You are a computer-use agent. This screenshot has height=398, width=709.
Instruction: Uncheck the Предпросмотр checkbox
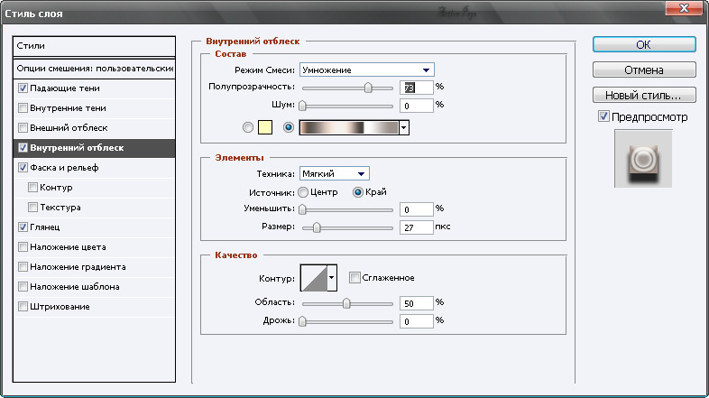pyautogui.click(x=603, y=117)
